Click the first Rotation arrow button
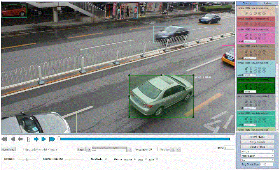 tap(172, 149)
